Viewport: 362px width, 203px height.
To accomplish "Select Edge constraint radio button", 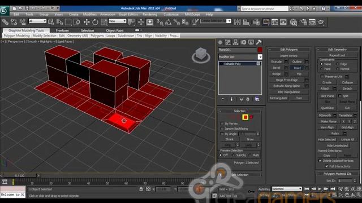I will [337, 64].
